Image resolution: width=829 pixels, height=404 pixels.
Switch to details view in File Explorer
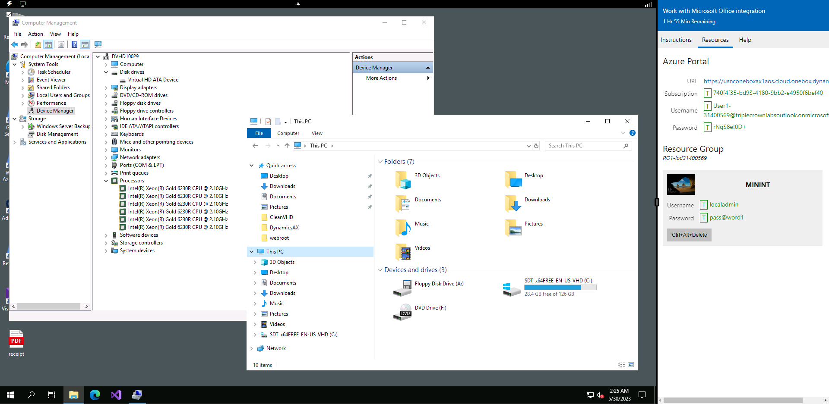coord(621,365)
